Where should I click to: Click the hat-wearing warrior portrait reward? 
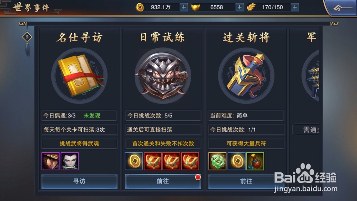click(51, 161)
